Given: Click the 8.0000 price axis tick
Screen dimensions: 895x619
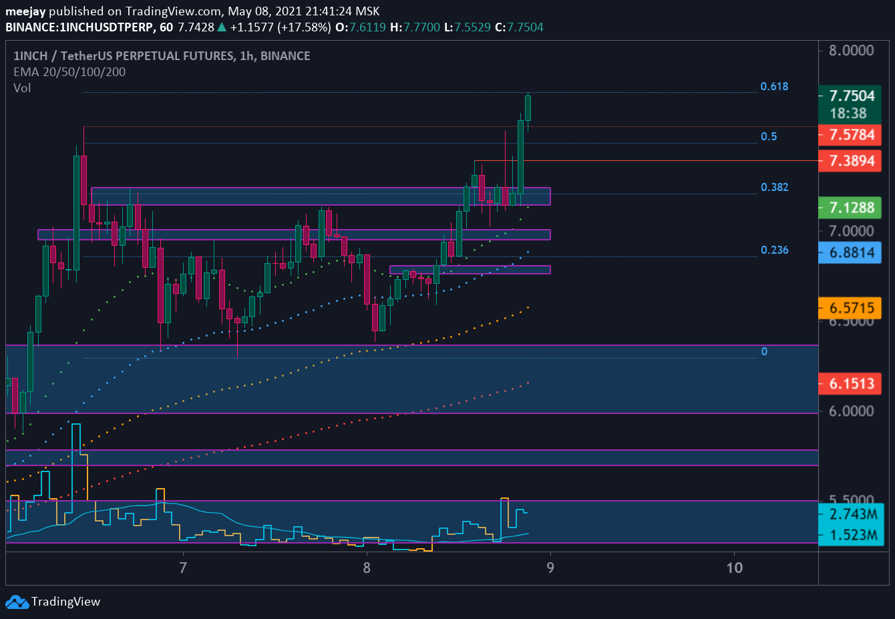Looking at the screenshot, I should [851, 51].
